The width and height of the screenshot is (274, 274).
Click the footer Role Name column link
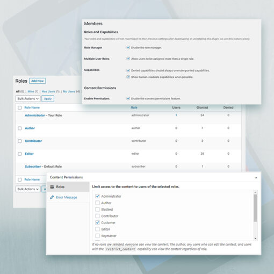tap(32, 179)
